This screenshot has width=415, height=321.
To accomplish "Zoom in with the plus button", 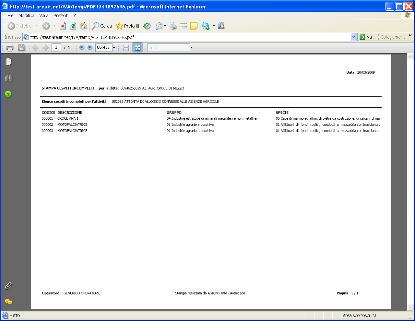I will tap(90, 48).
